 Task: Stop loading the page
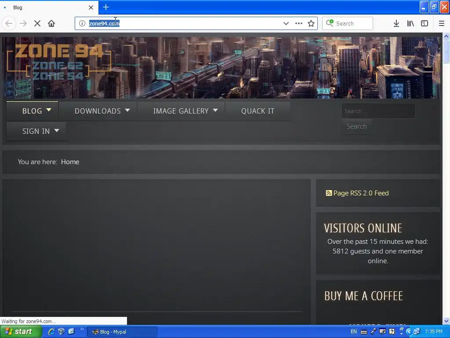pos(37,23)
